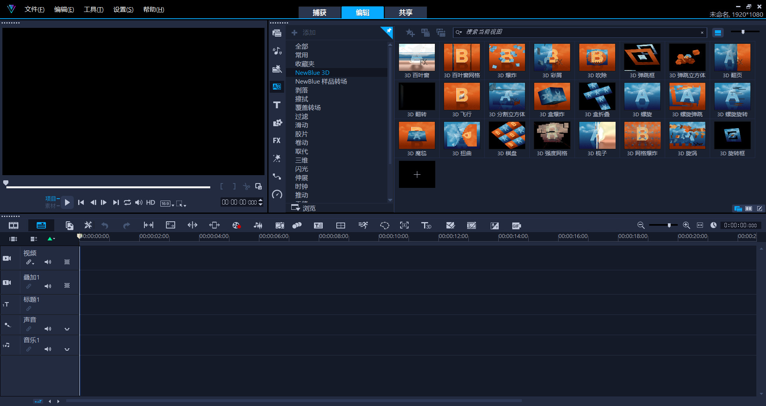Image resolution: width=766 pixels, height=406 pixels.
Task: Switch to Storyboard view
Action: (x=14, y=226)
